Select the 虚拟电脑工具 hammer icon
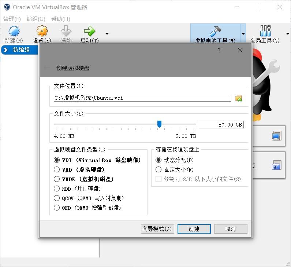The height and width of the screenshot is (267, 291). [216, 31]
